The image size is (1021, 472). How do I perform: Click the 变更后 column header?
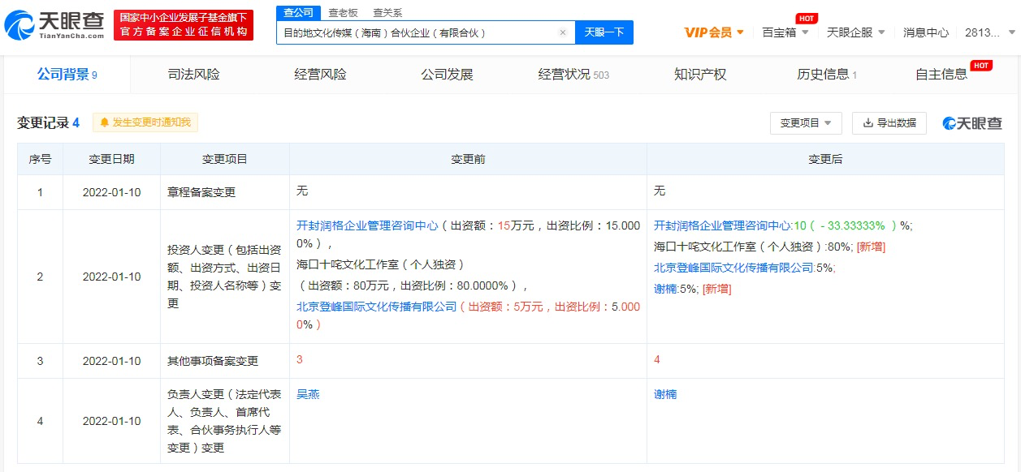point(825,160)
